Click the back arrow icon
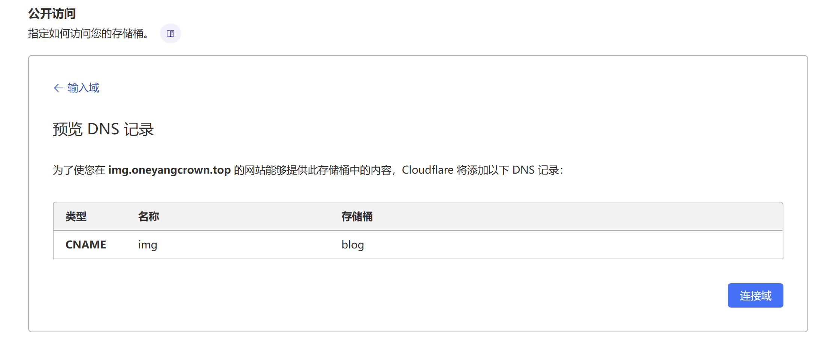 pos(58,88)
